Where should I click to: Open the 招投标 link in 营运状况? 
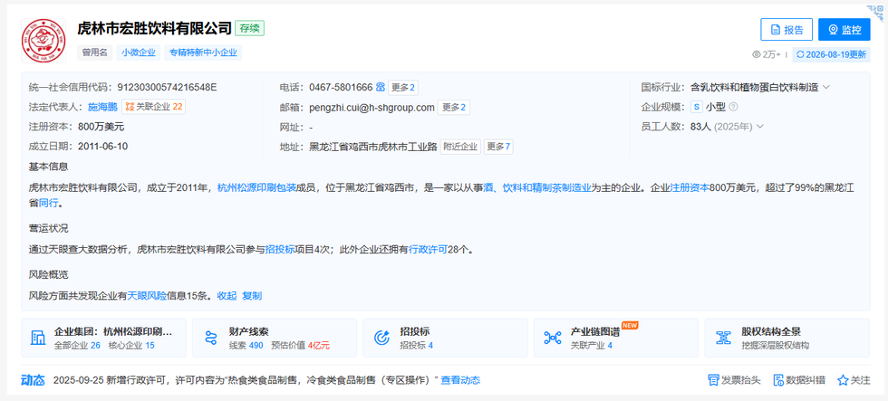(x=280, y=249)
